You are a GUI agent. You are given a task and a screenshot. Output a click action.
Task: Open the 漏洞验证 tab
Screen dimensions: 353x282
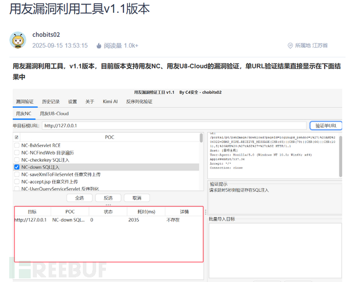click(x=25, y=101)
